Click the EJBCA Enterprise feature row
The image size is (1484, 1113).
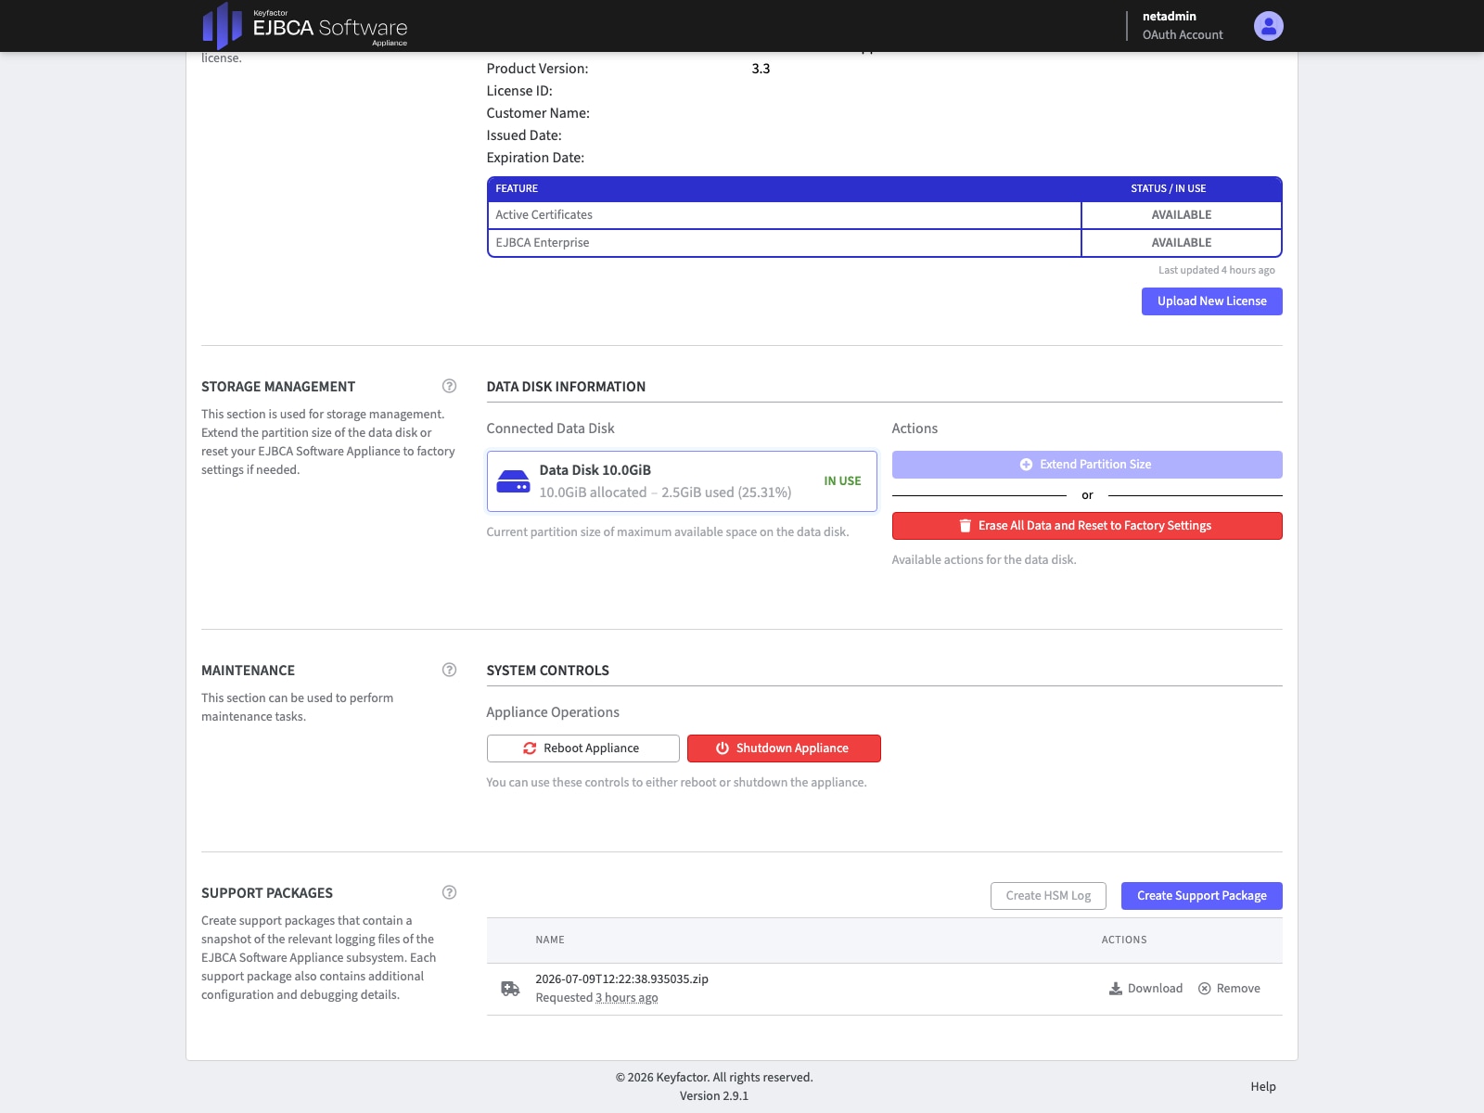point(884,243)
